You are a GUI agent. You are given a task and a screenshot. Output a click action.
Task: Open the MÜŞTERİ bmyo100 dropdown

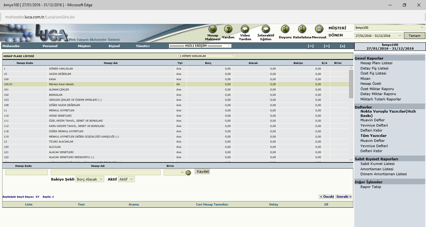390,28
